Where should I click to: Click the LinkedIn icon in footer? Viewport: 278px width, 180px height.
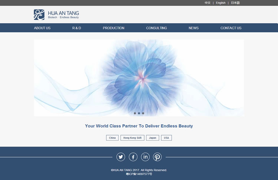(x=145, y=157)
